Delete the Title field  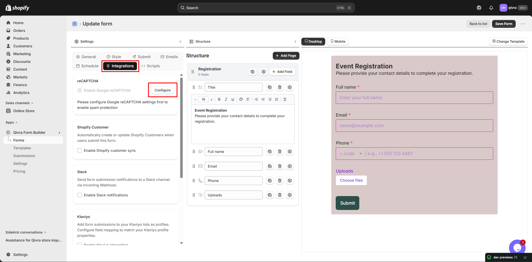[x=280, y=87]
